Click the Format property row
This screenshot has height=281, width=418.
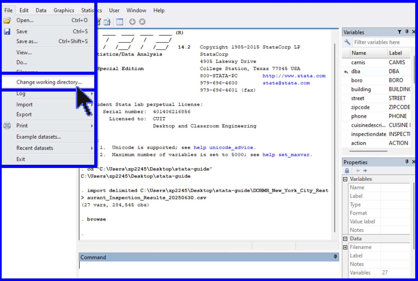point(379,213)
